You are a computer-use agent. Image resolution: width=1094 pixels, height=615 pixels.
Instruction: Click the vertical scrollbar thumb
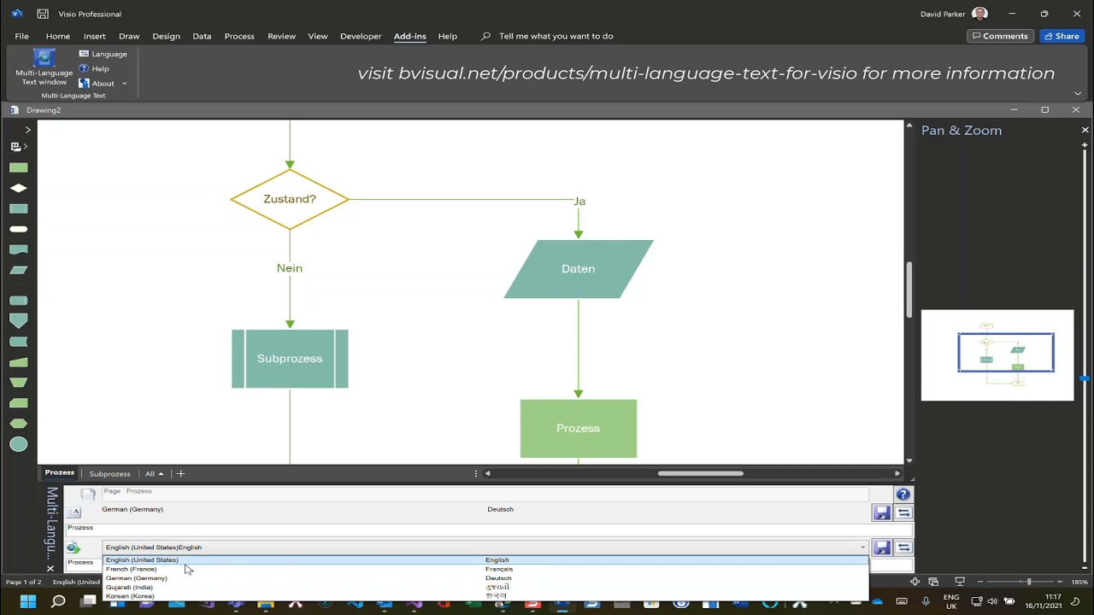(x=909, y=289)
